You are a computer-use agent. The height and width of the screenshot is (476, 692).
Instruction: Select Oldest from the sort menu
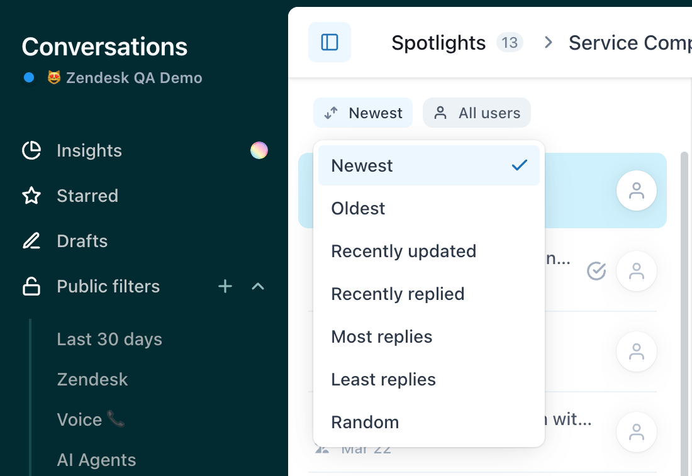pyautogui.click(x=358, y=208)
